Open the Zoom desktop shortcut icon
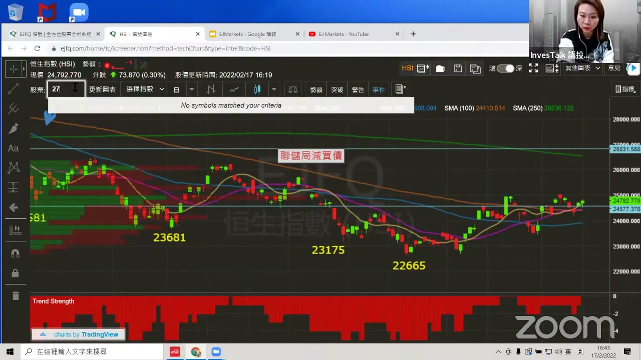This screenshot has width=641, height=360. coord(78,12)
